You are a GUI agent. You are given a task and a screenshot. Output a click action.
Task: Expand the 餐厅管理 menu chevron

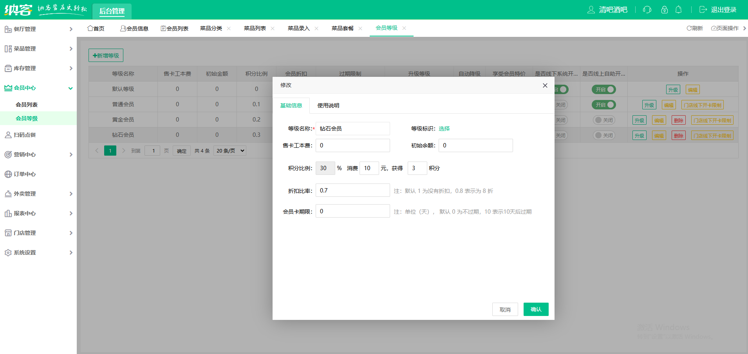[x=71, y=29]
